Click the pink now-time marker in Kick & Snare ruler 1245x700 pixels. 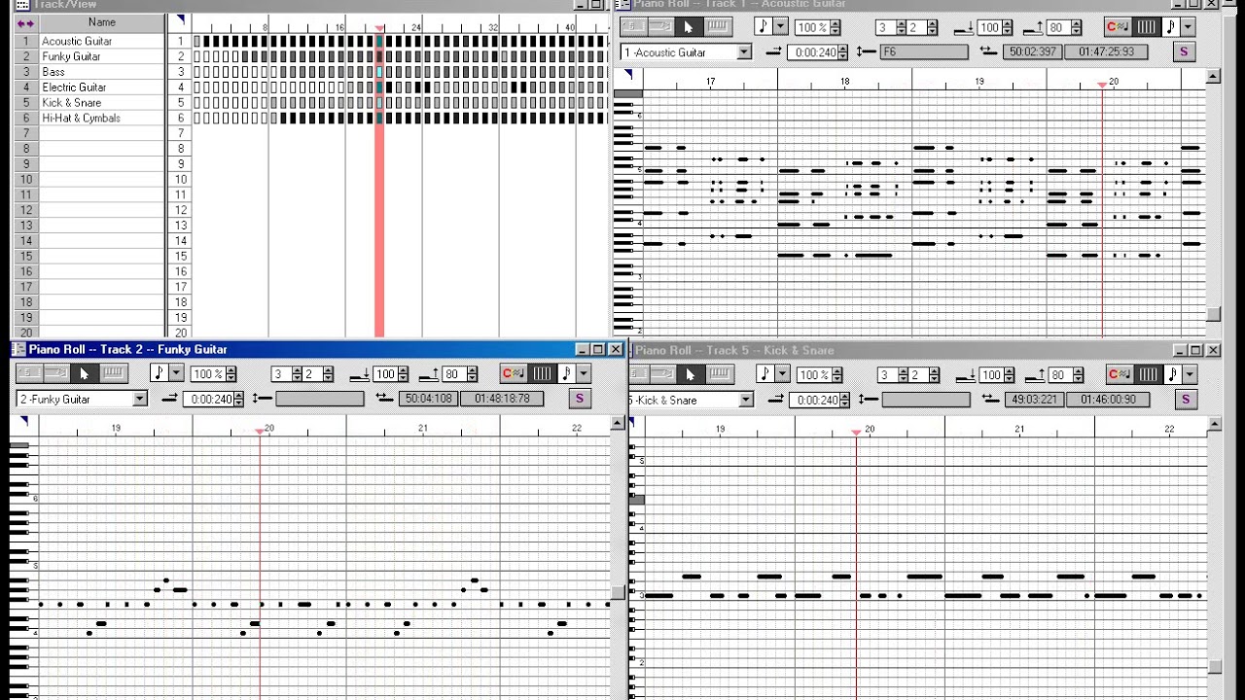(856, 432)
